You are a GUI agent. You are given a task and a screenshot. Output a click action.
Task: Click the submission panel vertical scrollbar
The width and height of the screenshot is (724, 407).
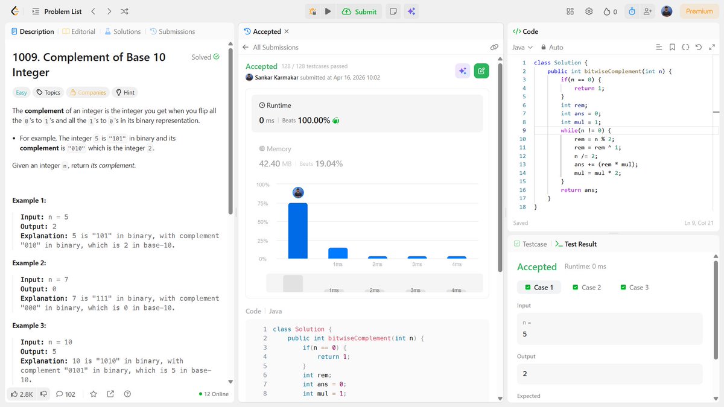point(500,166)
